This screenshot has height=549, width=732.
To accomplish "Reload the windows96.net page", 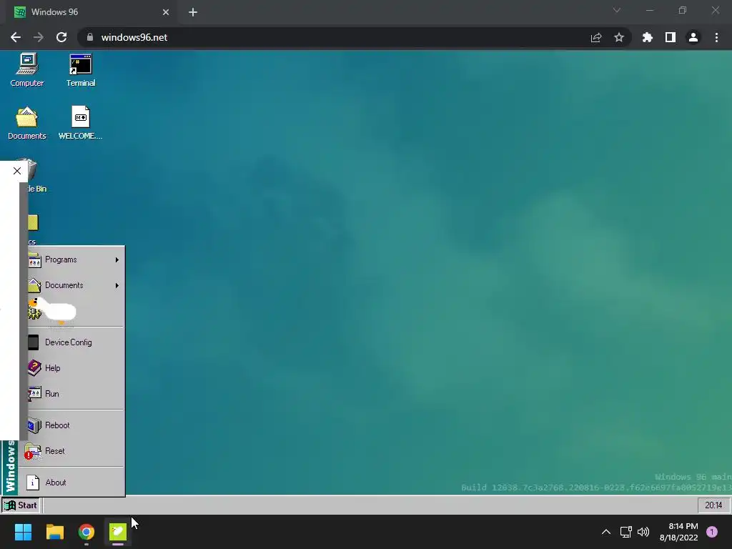I will 61,37.
